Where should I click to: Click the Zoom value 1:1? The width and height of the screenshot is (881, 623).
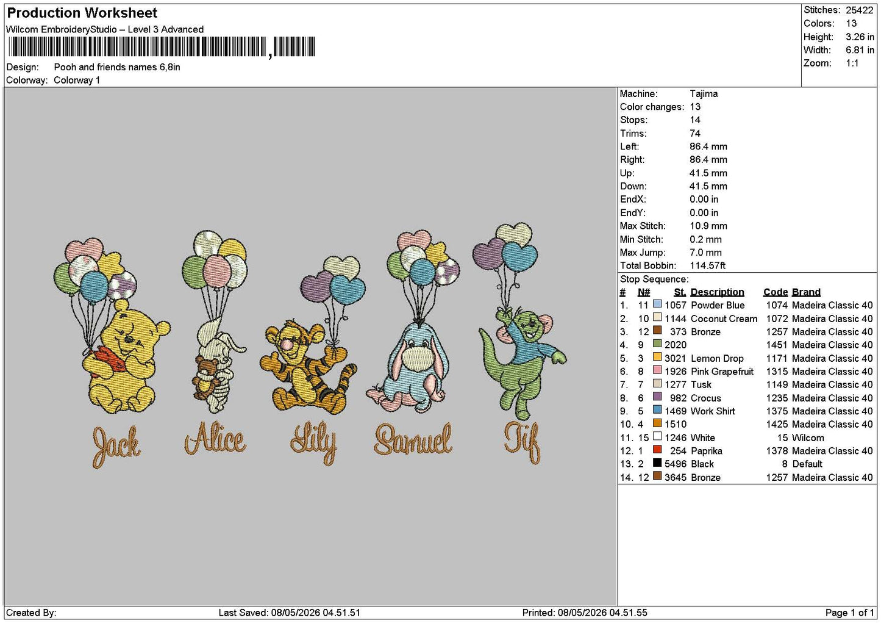click(852, 63)
